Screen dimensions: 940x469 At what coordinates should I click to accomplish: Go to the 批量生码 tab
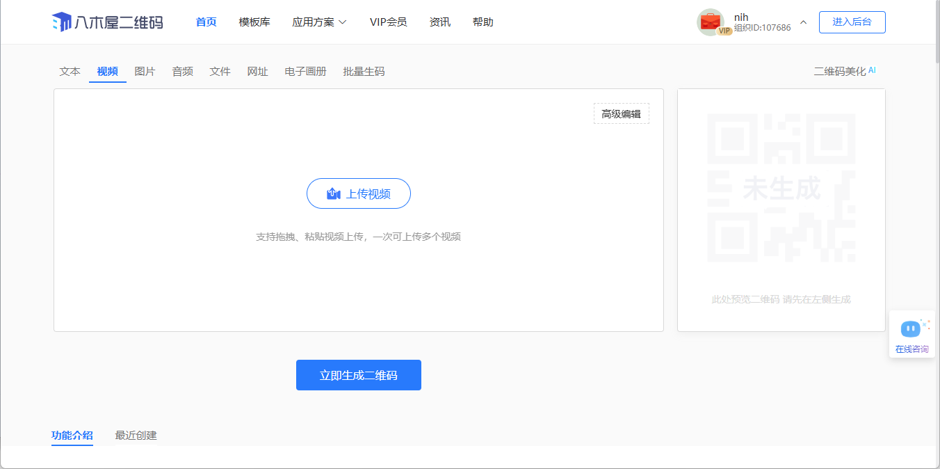pyautogui.click(x=364, y=72)
